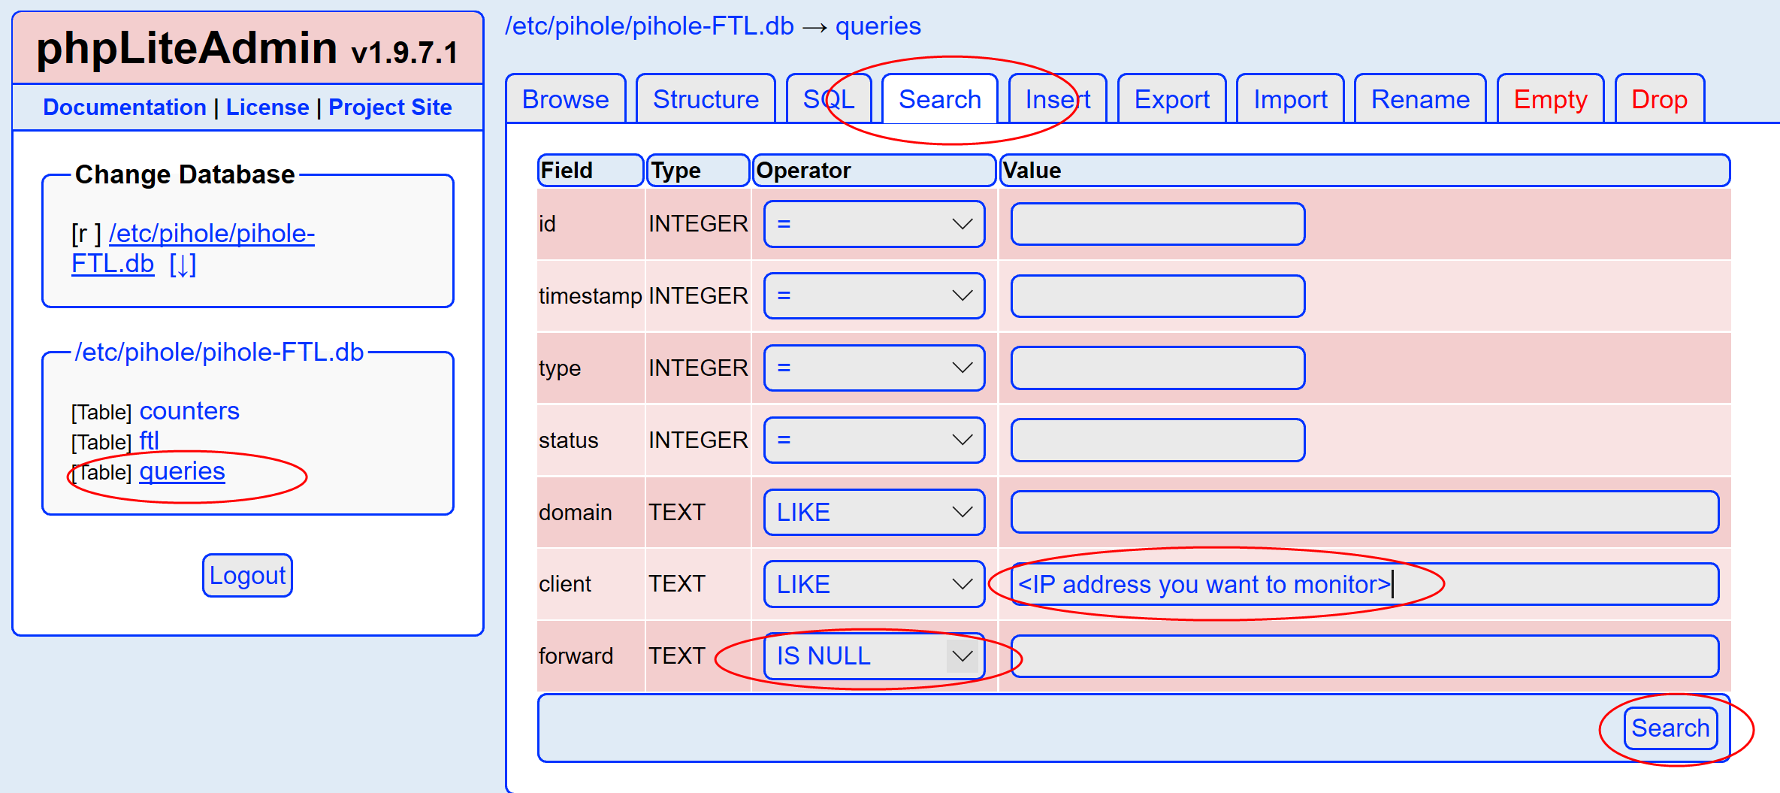Switch to the Rename tab
The width and height of the screenshot is (1780, 793).
point(1420,99)
